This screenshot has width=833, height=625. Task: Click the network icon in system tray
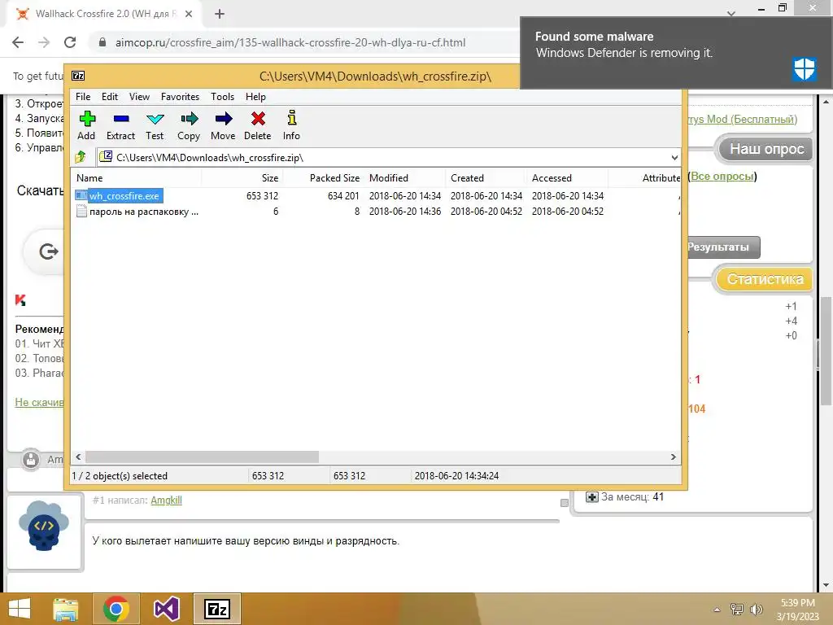pos(737,610)
